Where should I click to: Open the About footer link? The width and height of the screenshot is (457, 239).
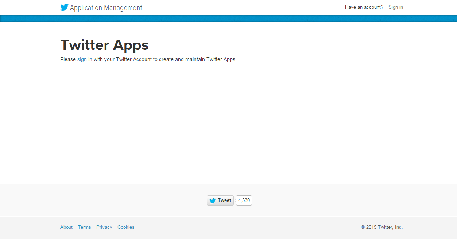66,227
